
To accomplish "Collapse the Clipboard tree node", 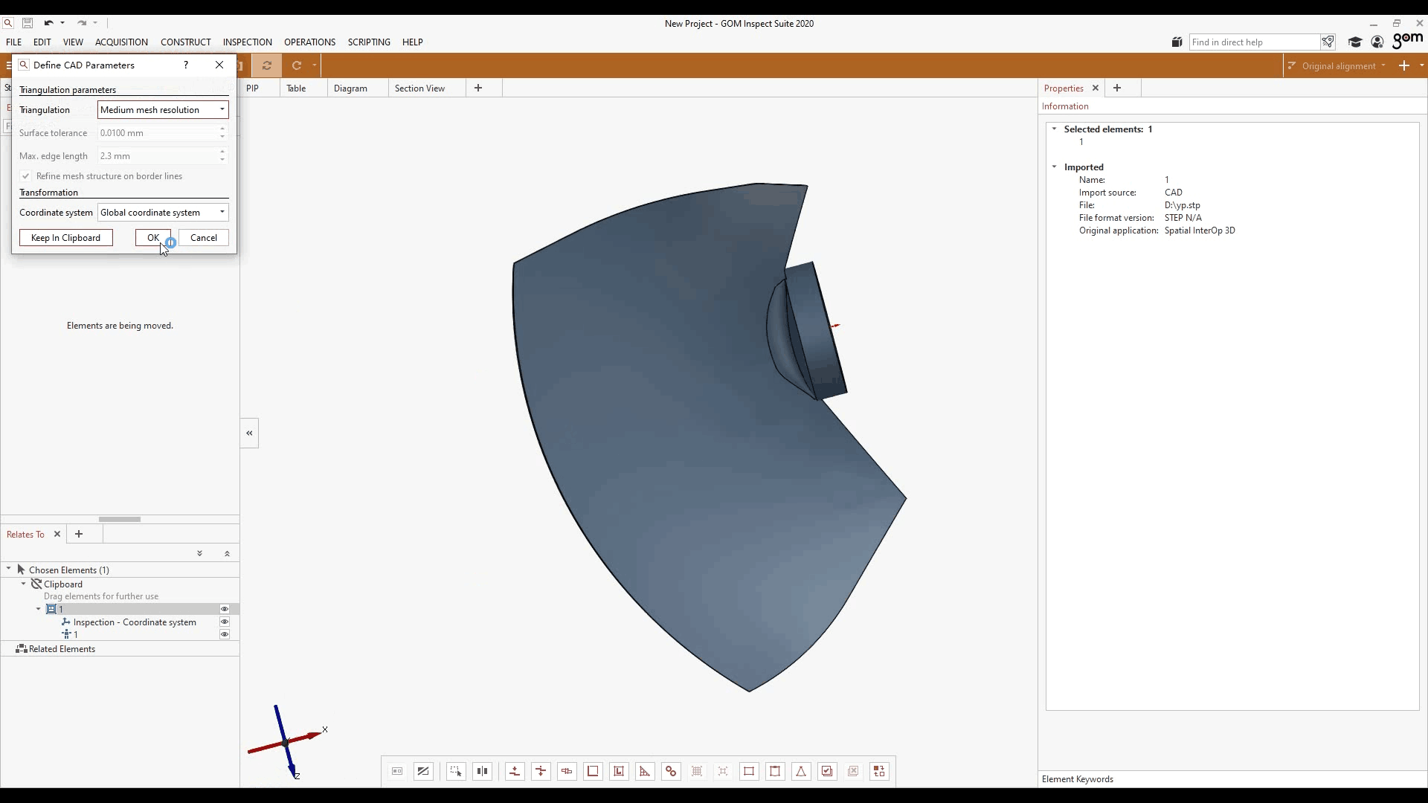I will click(x=24, y=584).
